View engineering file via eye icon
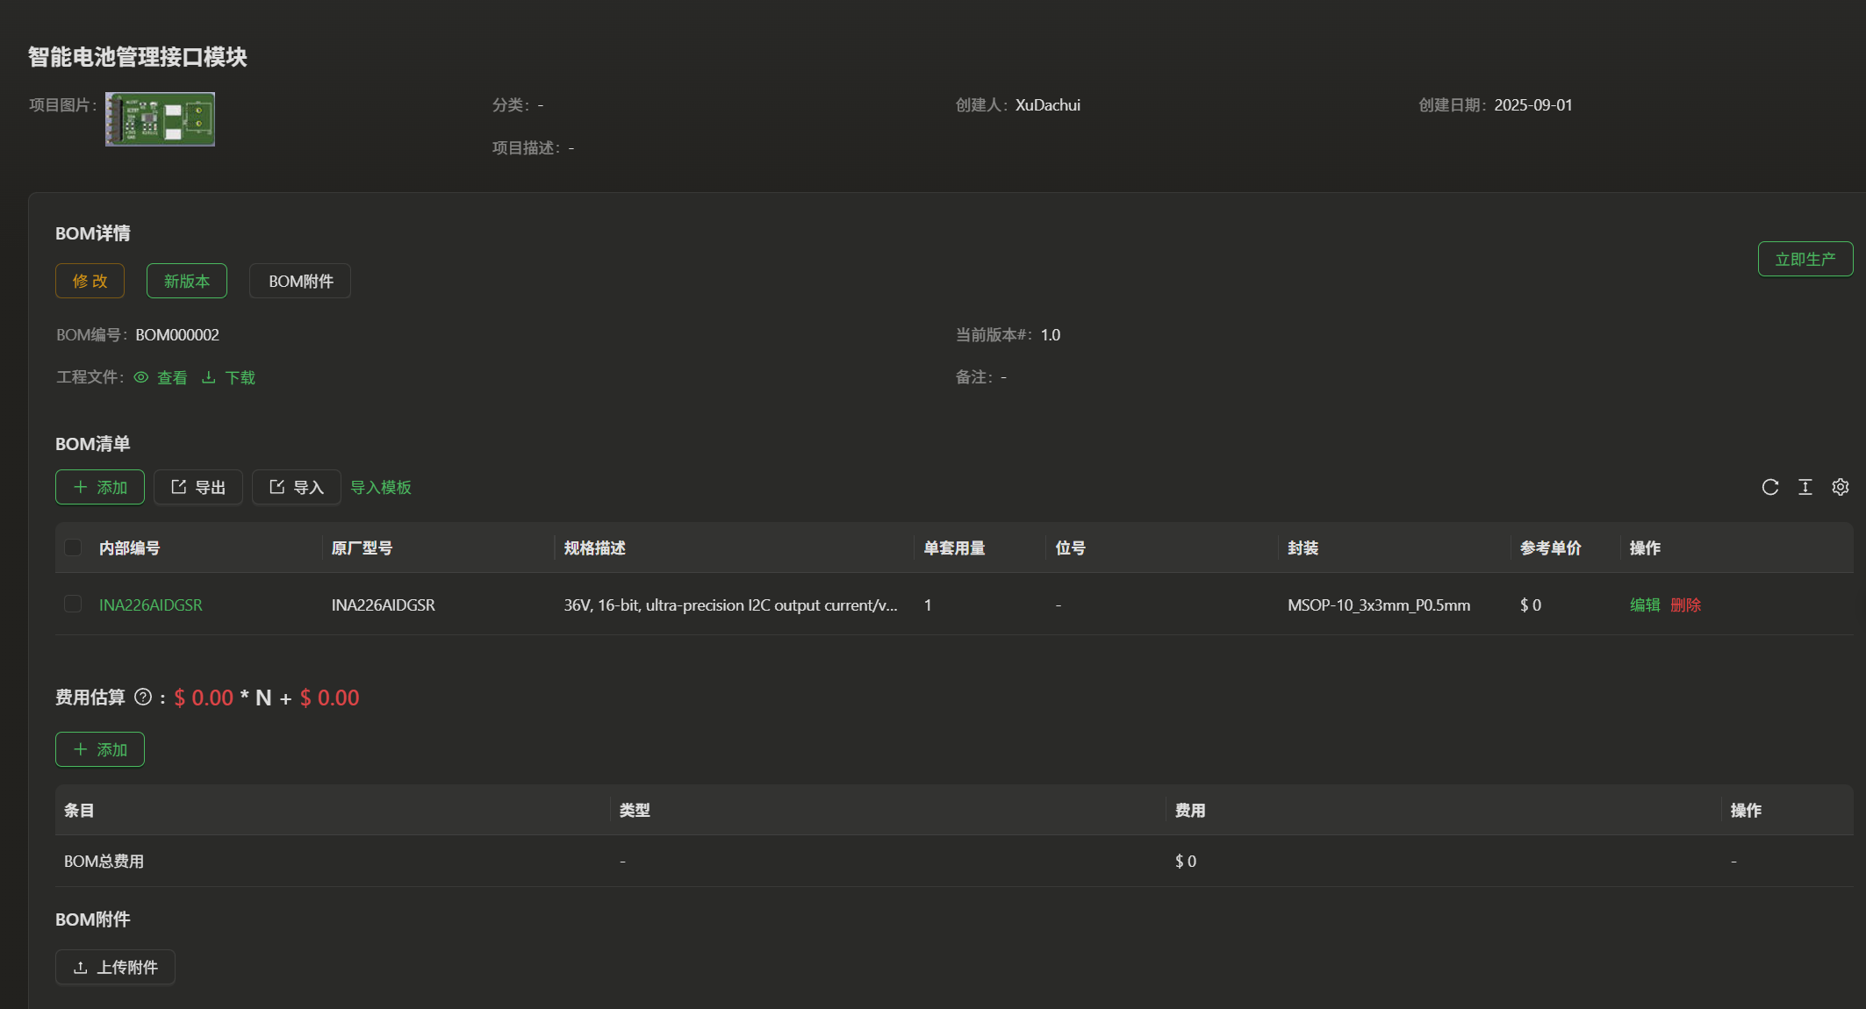Image resolution: width=1866 pixels, height=1009 pixels. 141,377
